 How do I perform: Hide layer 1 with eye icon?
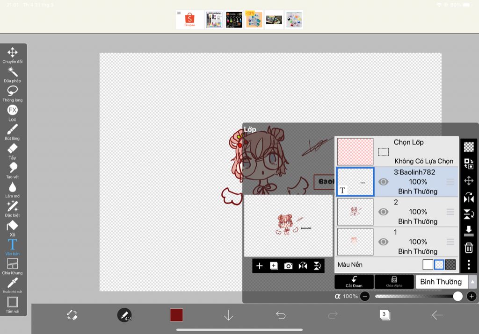[x=384, y=242]
